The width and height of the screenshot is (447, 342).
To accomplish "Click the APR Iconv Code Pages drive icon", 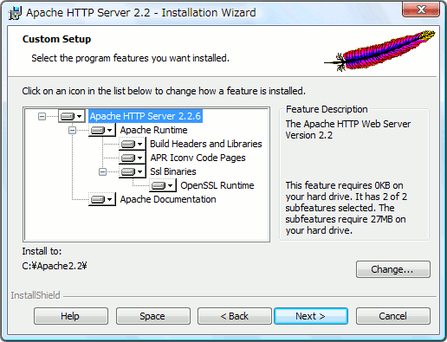I will tap(132, 158).
